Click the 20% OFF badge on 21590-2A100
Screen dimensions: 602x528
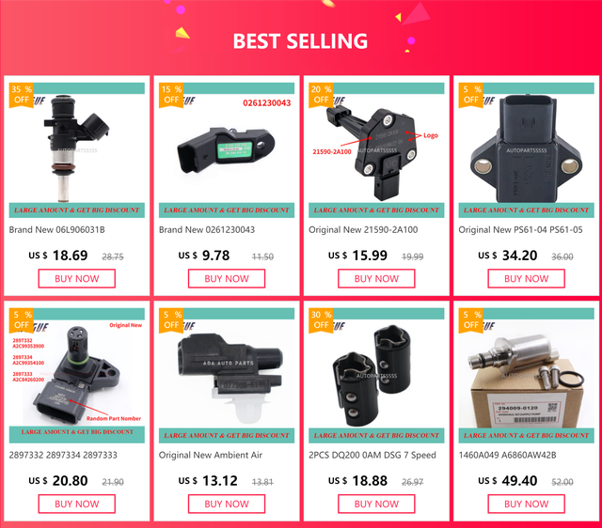pyautogui.click(x=321, y=95)
